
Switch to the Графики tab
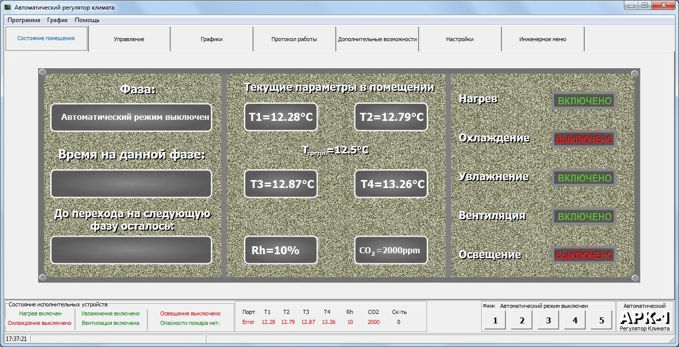tap(211, 39)
